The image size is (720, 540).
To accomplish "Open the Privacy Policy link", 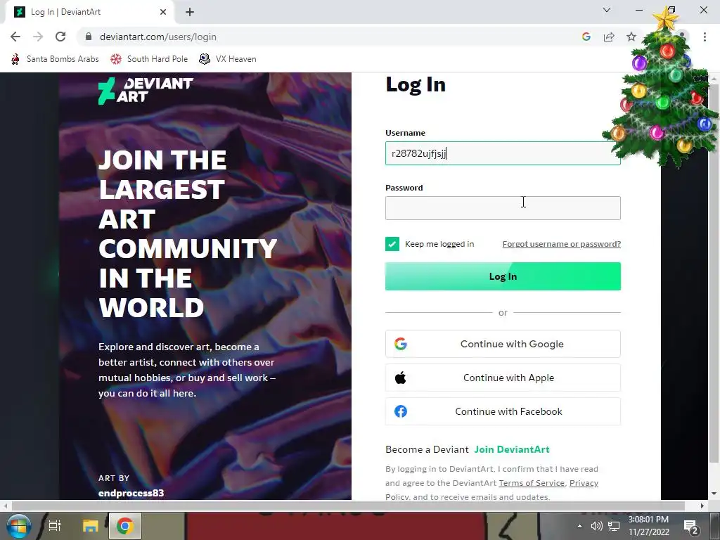I will tap(584, 483).
